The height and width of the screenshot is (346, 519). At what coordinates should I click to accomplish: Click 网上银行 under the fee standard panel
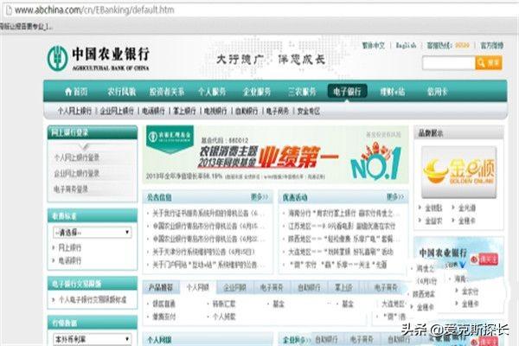coord(69,247)
